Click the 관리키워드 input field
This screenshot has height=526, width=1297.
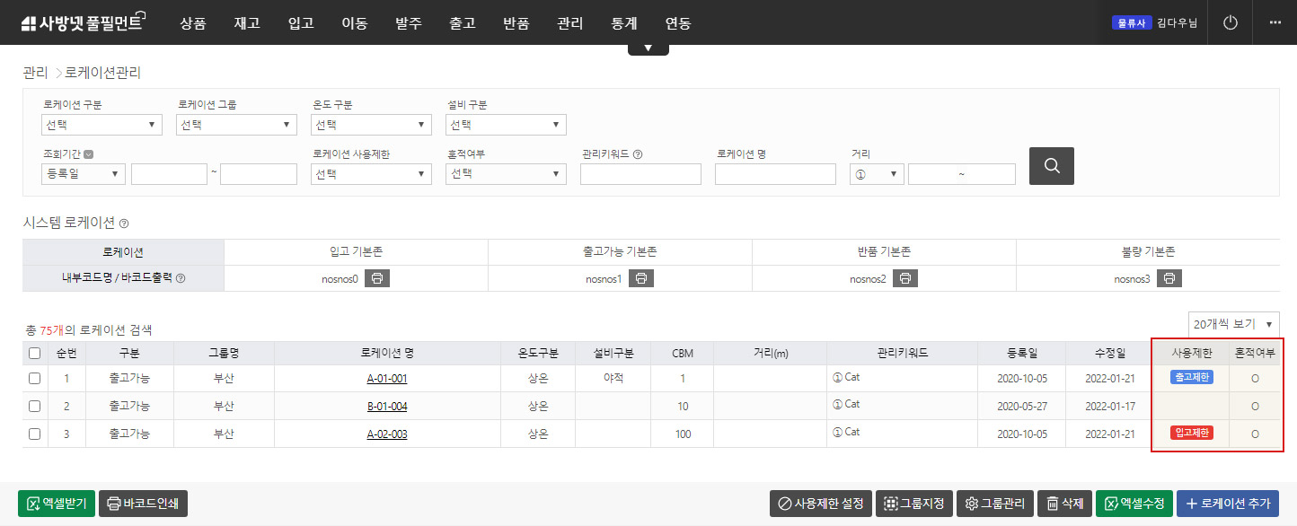click(640, 174)
